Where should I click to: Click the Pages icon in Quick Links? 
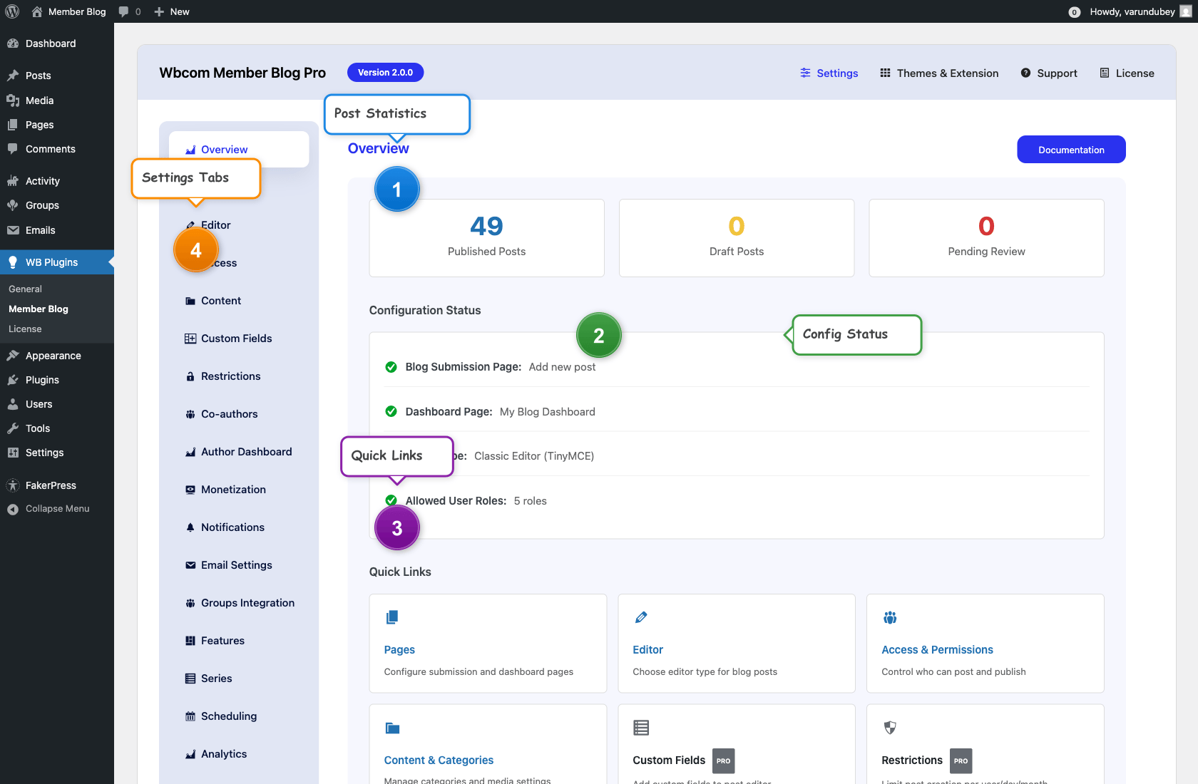pyautogui.click(x=391, y=617)
